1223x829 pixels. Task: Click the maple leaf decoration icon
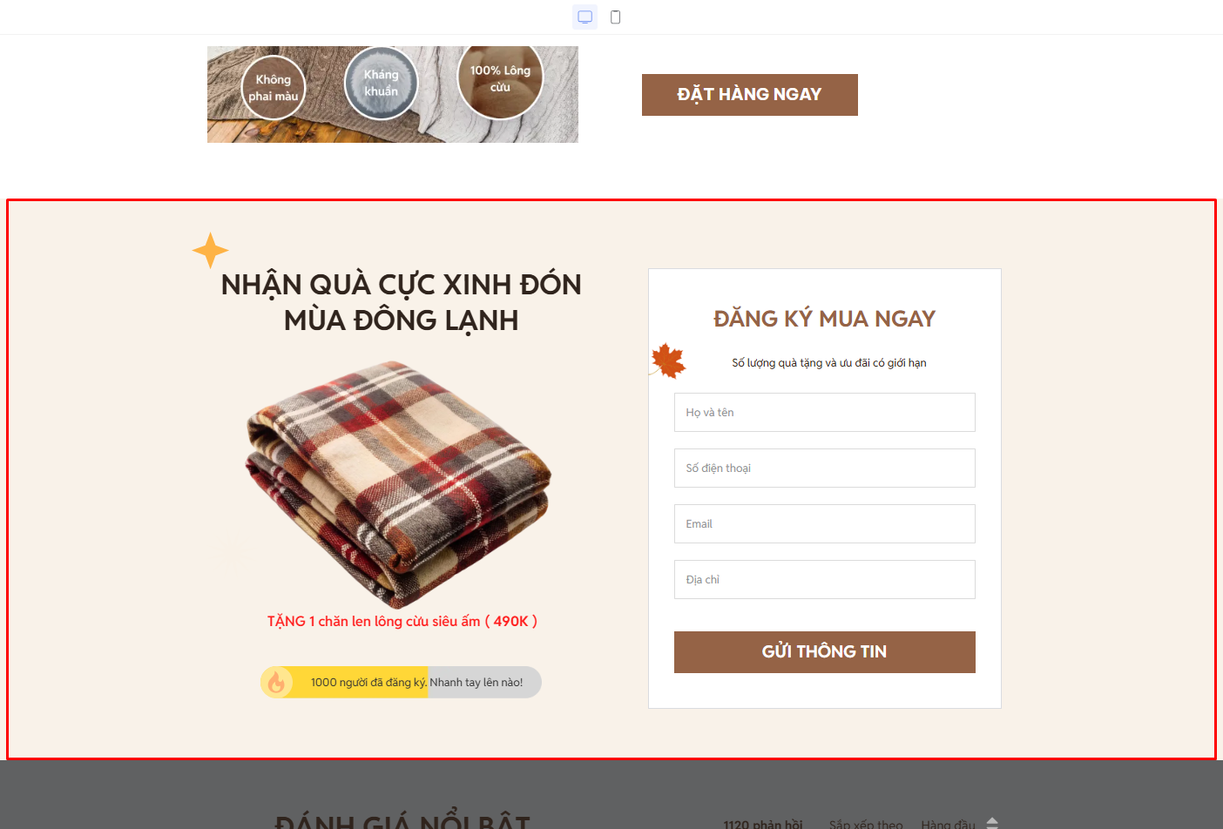pos(668,361)
